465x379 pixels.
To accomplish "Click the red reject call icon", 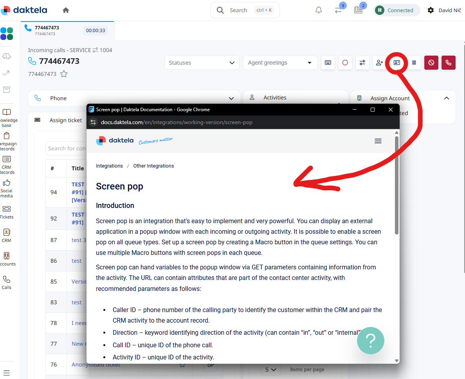I will [431, 63].
